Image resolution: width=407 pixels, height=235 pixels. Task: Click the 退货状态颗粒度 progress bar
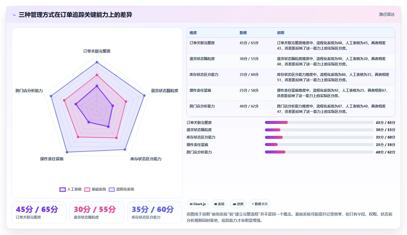pos(319,130)
